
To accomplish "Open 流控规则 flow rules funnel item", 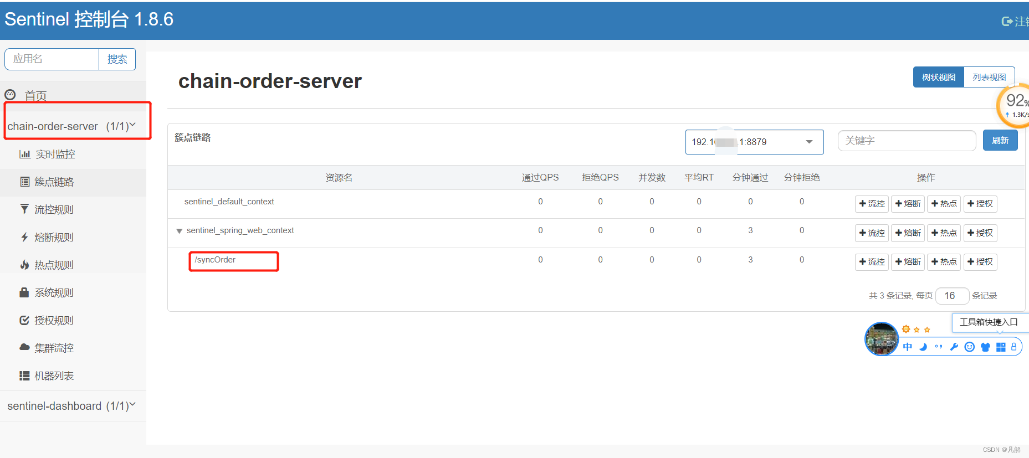I will [47, 210].
